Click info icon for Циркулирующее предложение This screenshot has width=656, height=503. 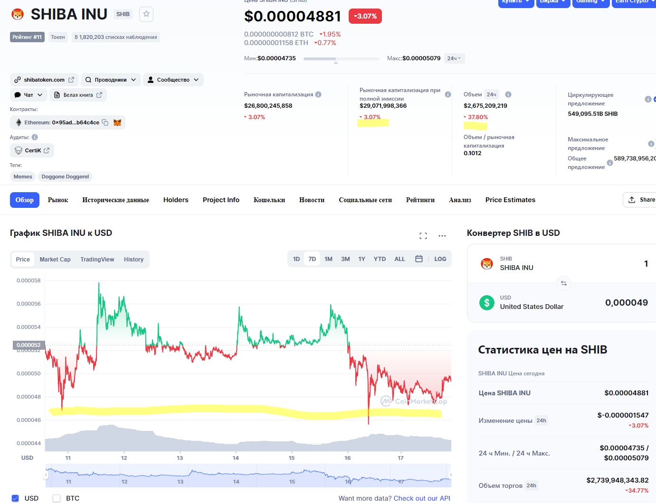[648, 99]
